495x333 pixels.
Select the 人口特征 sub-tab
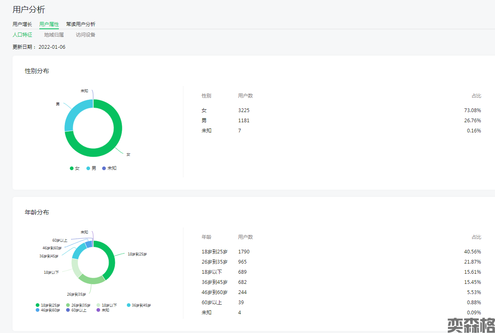[22, 35]
